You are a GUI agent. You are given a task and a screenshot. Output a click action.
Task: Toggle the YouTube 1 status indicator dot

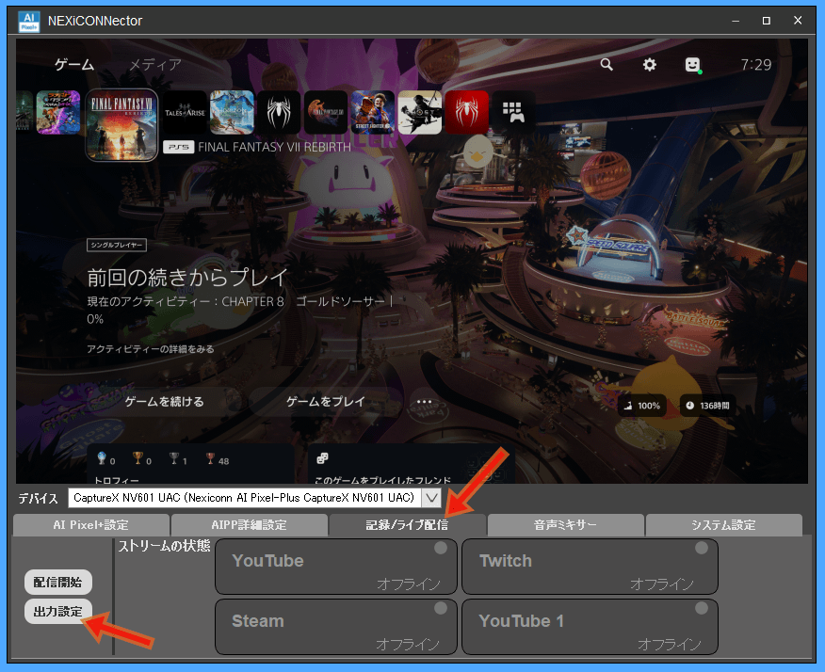(x=702, y=608)
